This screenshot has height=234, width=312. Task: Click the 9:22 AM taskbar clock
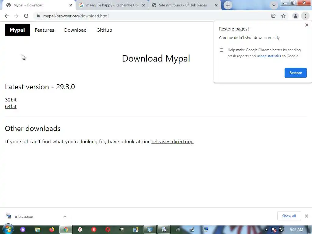click(x=296, y=230)
